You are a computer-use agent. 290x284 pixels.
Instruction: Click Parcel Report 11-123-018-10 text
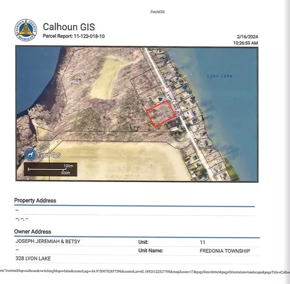coord(74,36)
